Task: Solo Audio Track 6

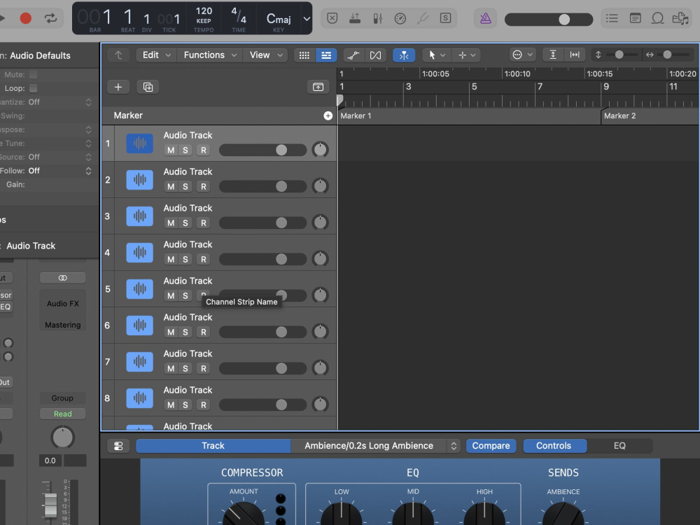Action: coord(185,332)
